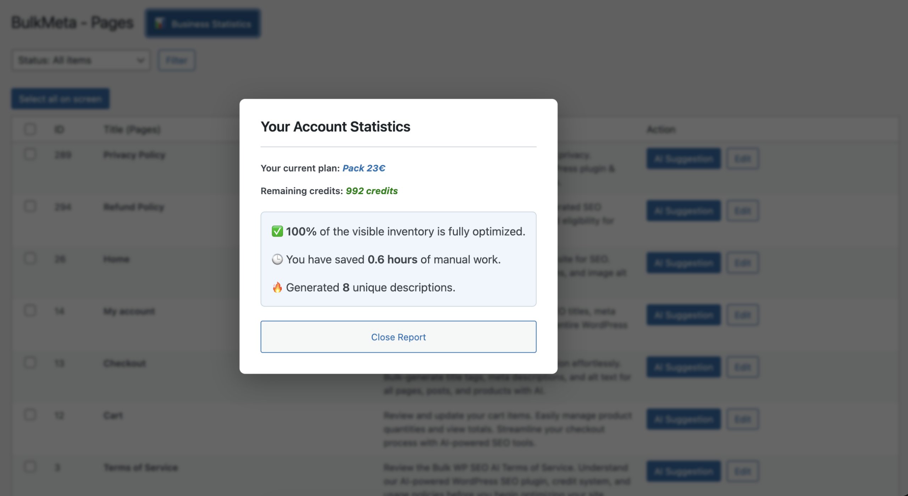Click the Close Report button

(x=398, y=337)
